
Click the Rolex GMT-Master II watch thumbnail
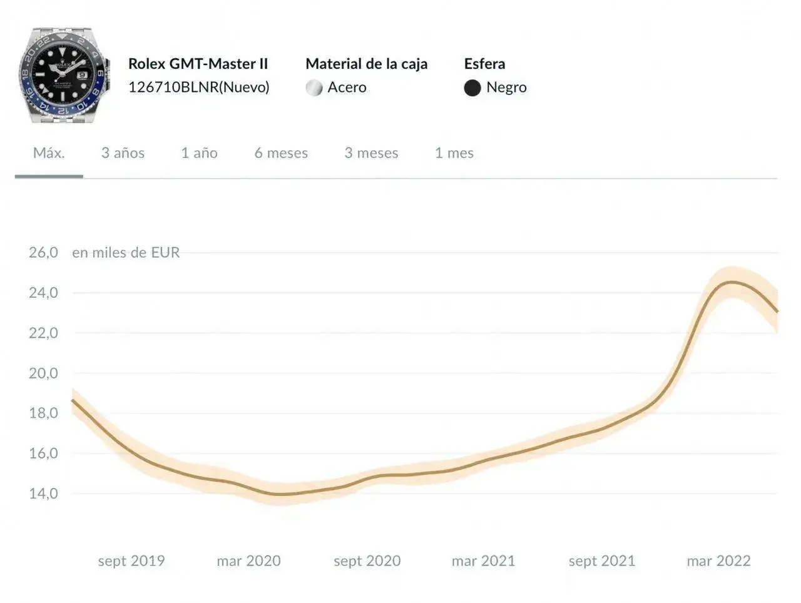pyautogui.click(x=64, y=75)
